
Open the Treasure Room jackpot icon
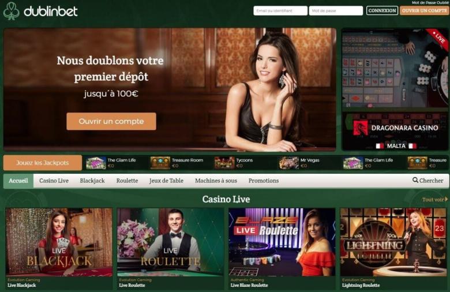160,163
